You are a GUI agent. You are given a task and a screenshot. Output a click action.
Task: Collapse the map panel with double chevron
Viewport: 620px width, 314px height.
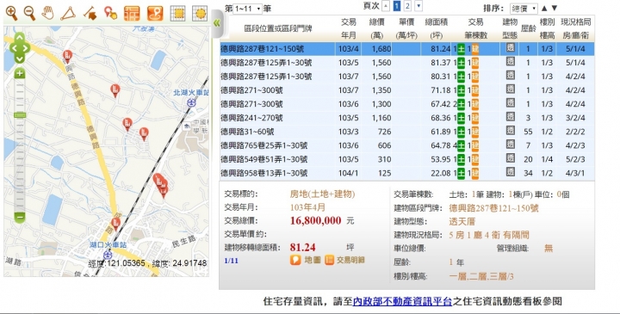pyautogui.click(x=217, y=23)
